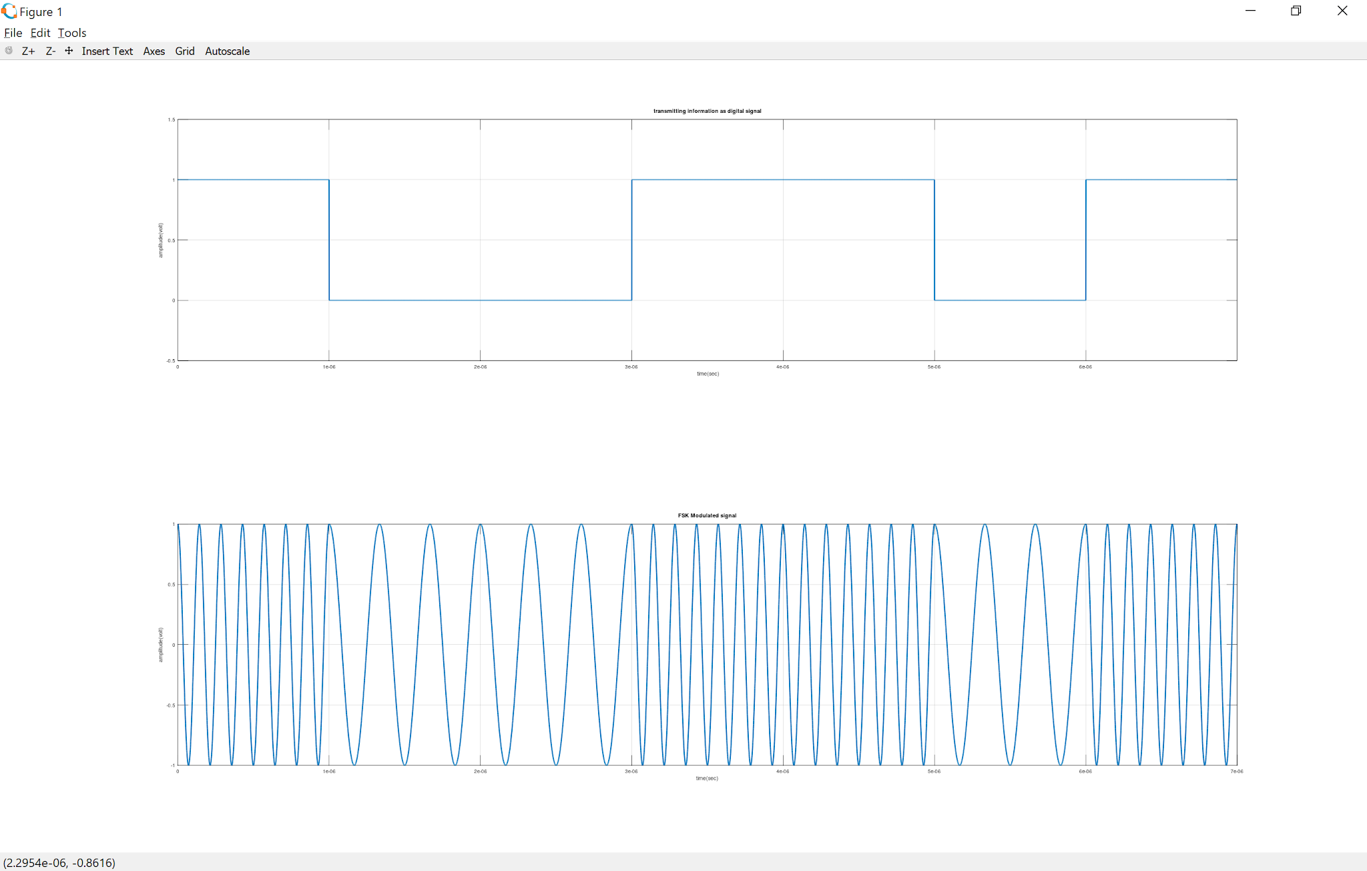Open the Edit menu

(x=40, y=33)
